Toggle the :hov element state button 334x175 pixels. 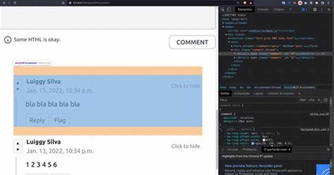point(302,100)
